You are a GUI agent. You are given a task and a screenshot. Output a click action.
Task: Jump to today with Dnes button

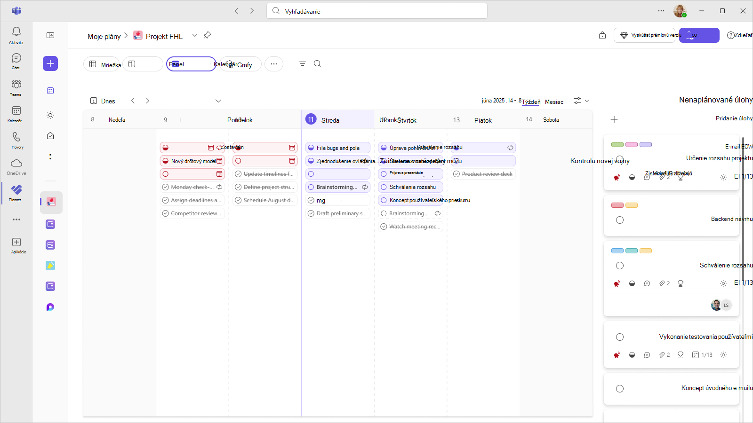[x=103, y=101]
